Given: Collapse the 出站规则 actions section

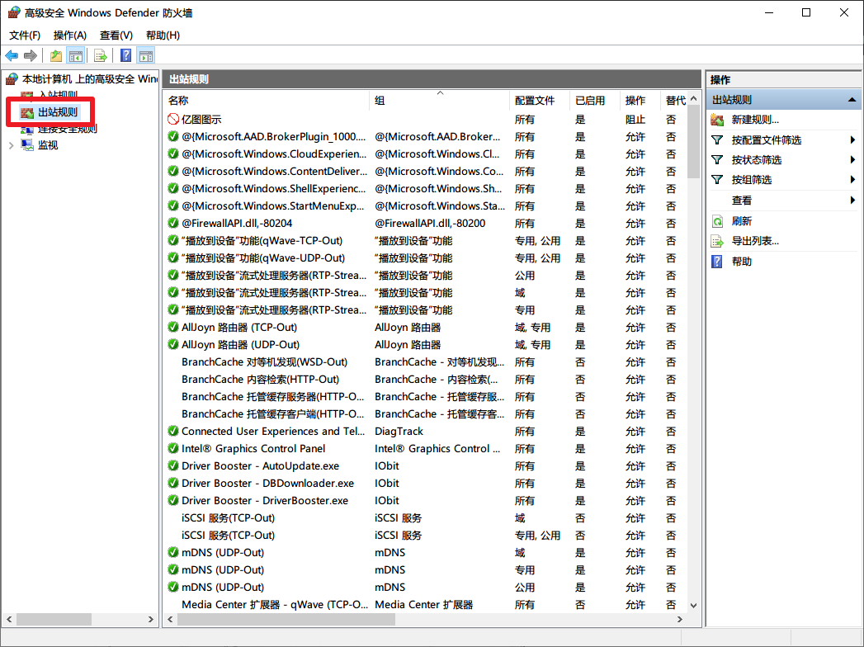Looking at the screenshot, I should coord(852,100).
